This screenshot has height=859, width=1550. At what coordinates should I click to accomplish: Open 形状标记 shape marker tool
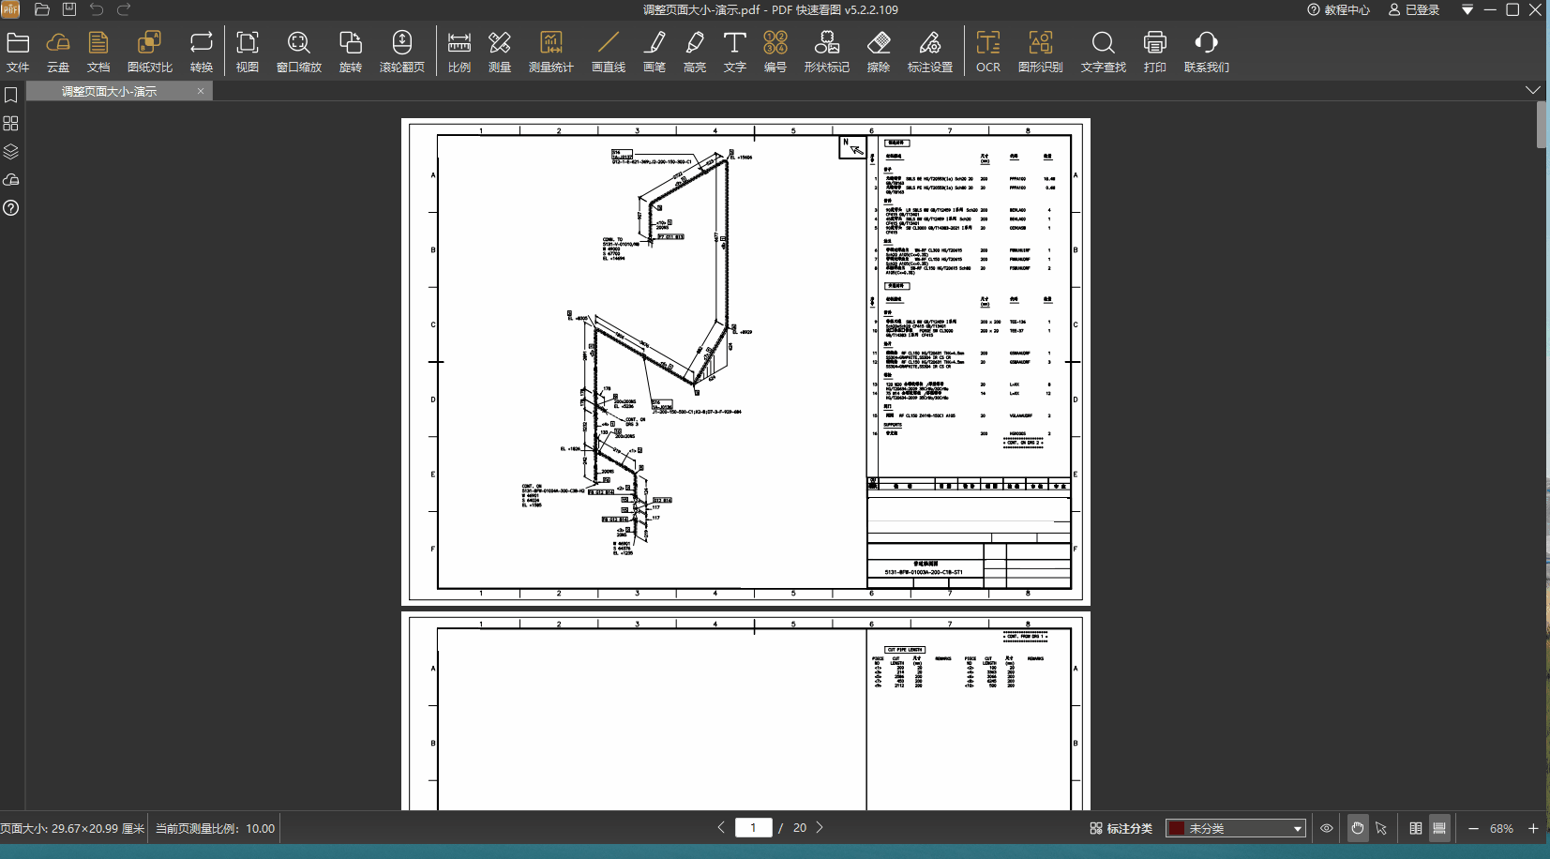(827, 52)
